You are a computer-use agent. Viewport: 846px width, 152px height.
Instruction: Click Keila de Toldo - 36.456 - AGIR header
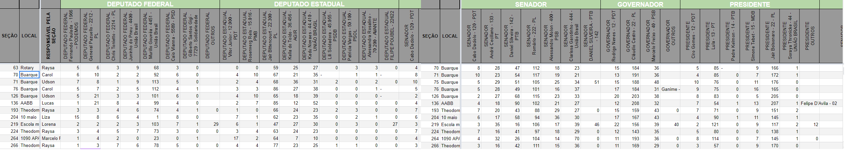(289, 36)
